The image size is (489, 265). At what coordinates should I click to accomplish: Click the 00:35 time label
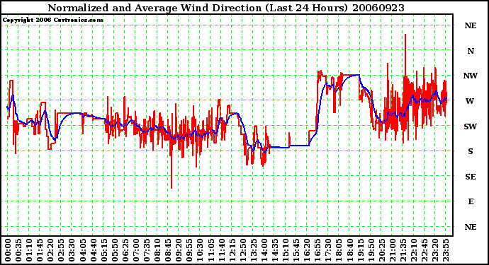click(18, 250)
